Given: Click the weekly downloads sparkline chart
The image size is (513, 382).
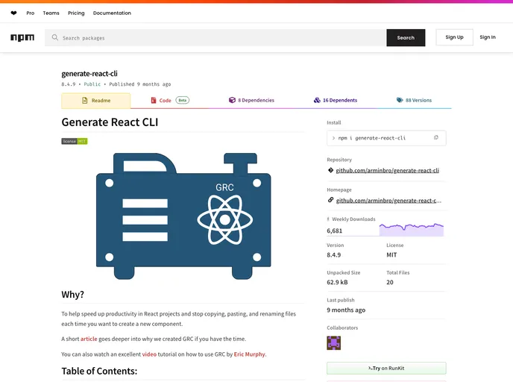Looking at the screenshot, I should click(412, 229).
